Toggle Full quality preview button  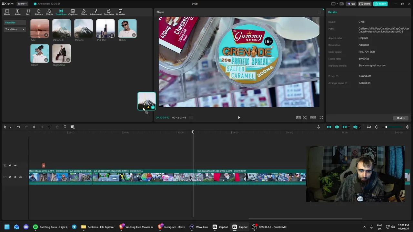pyautogui.click(x=298, y=118)
